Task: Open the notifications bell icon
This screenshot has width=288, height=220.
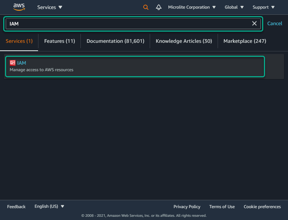Action: [x=159, y=7]
